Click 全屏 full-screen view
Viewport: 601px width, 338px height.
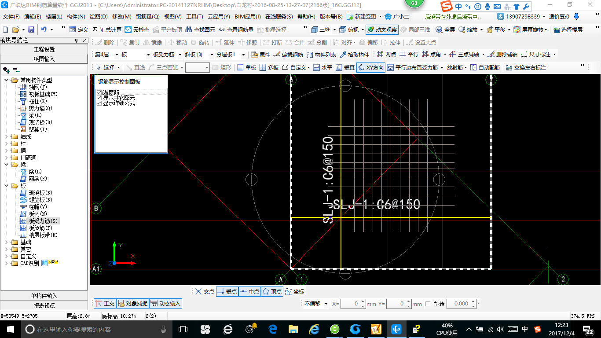coord(445,29)
